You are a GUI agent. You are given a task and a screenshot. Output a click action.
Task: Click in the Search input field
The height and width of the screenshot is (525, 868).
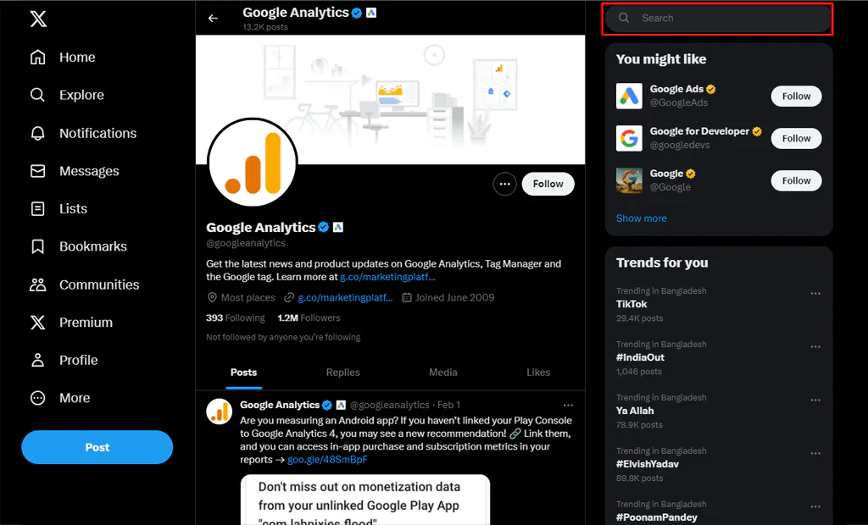click(x=718, y=18)
